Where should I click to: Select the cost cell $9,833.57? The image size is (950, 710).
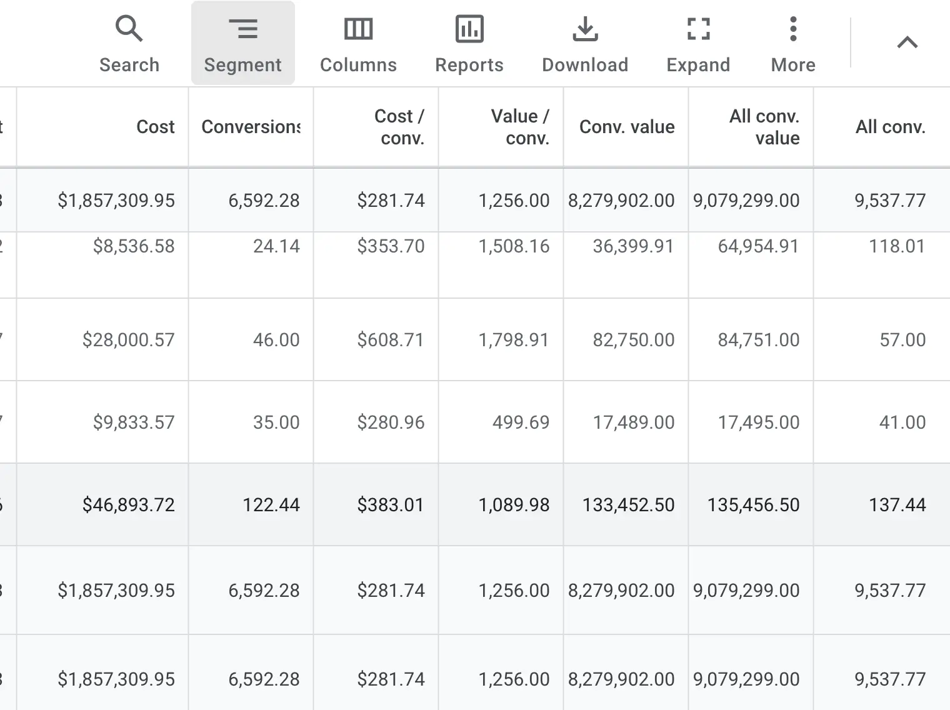pos(134,422)
